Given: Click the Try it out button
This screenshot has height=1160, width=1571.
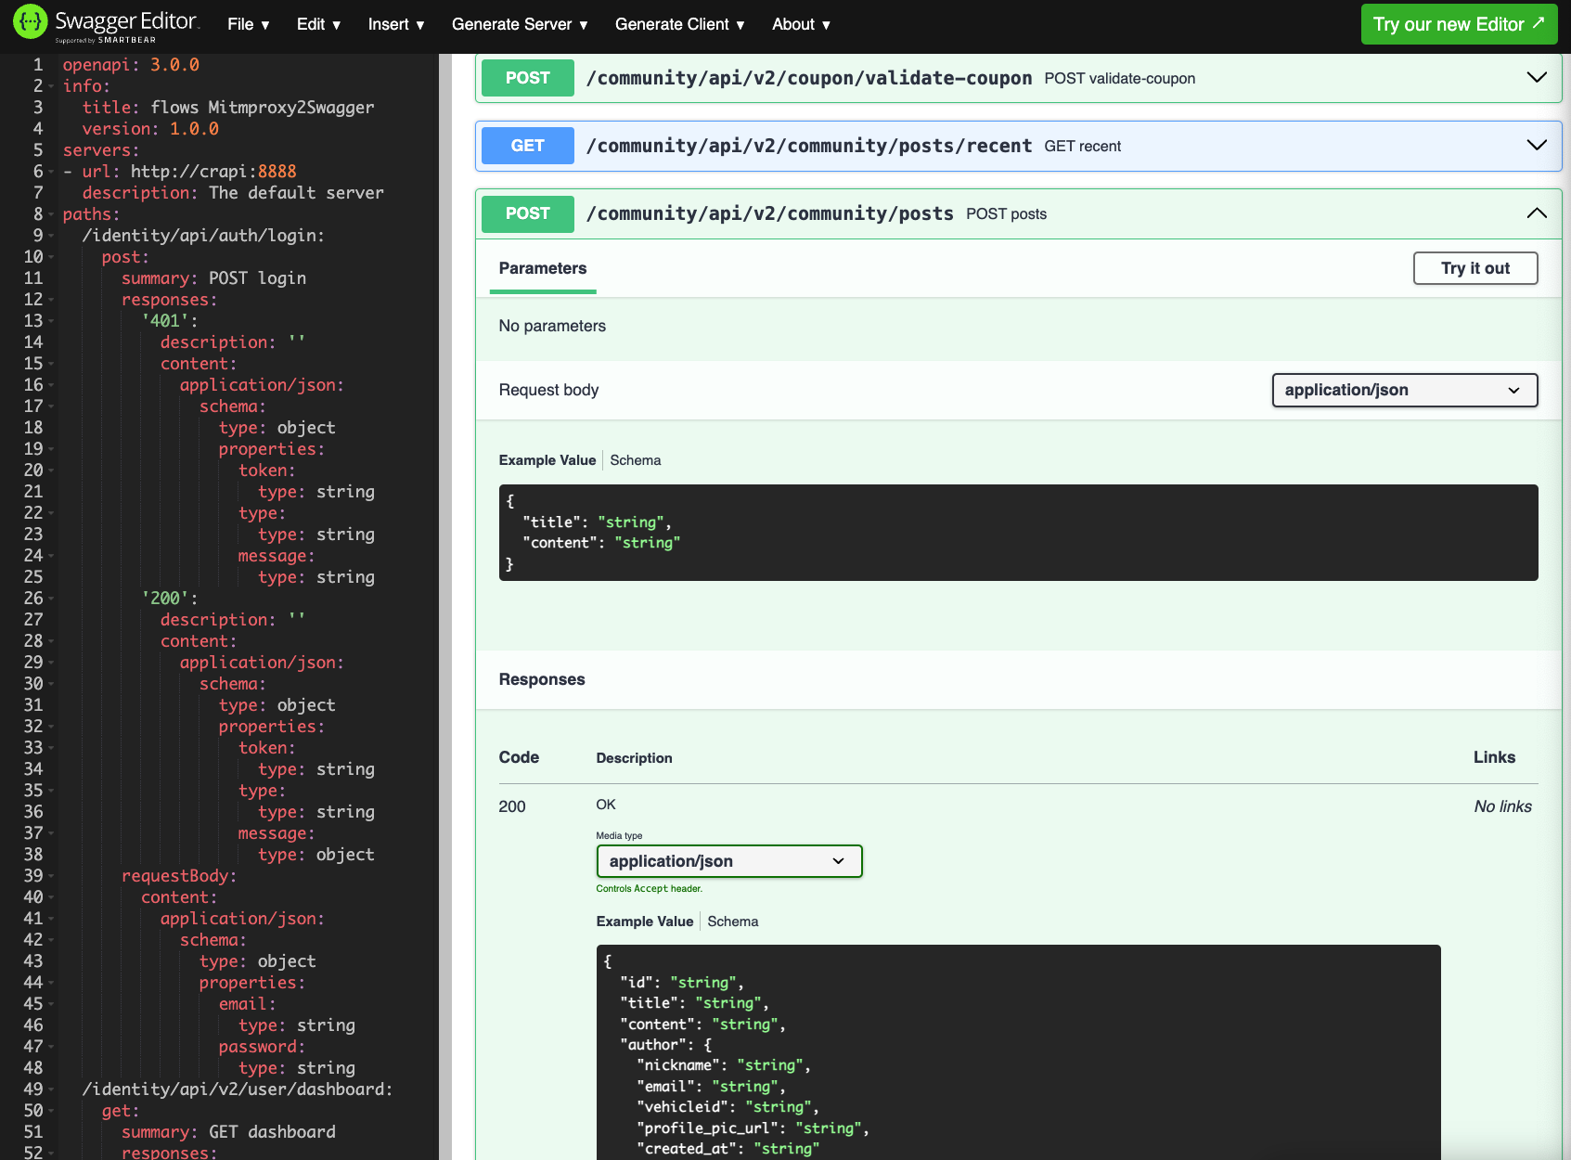Looking at the screenshot, I should (1474, 268).
